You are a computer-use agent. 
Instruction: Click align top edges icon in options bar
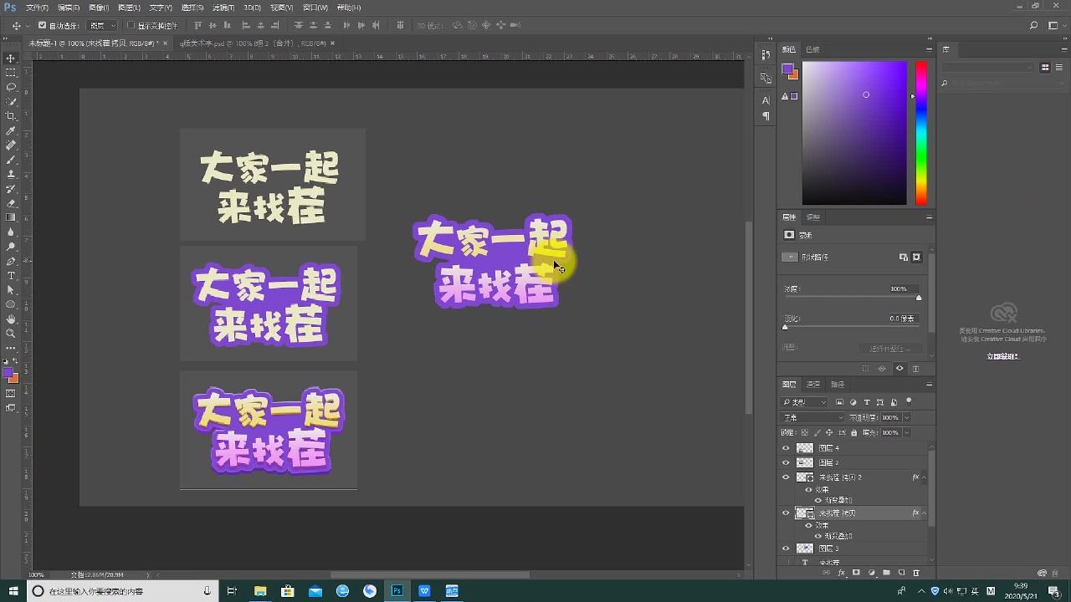click(197, 25)
